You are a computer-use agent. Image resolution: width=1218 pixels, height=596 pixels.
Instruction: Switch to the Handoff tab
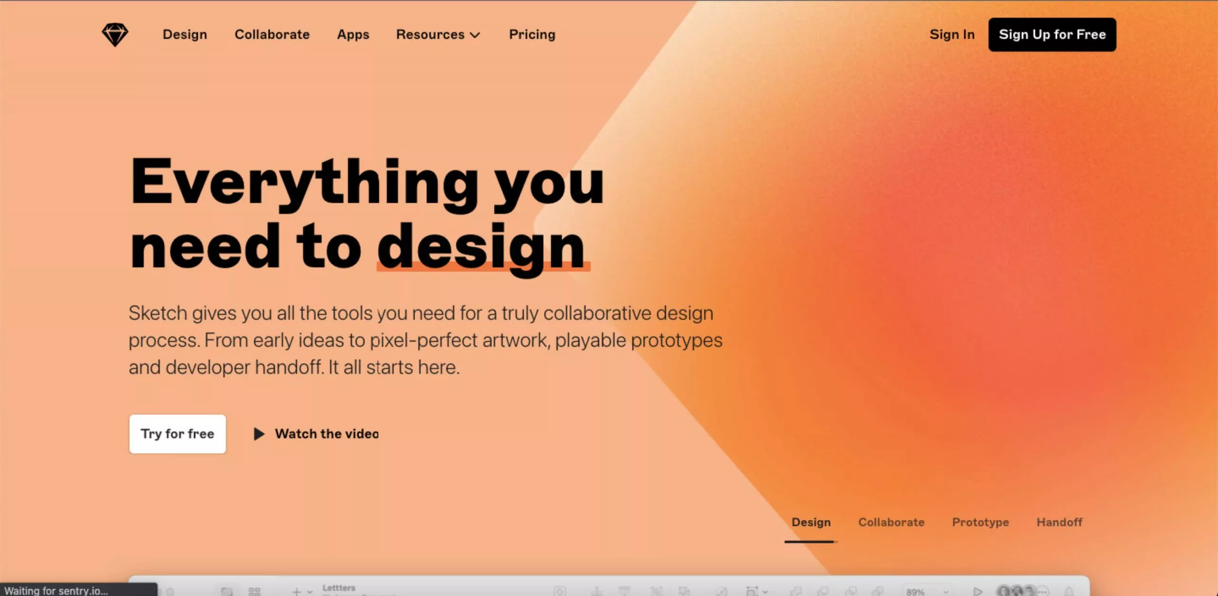(x=1059, y=522)
